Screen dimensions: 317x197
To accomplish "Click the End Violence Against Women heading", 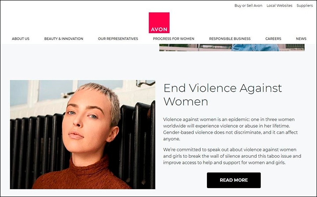I will [x=222, y=95].
